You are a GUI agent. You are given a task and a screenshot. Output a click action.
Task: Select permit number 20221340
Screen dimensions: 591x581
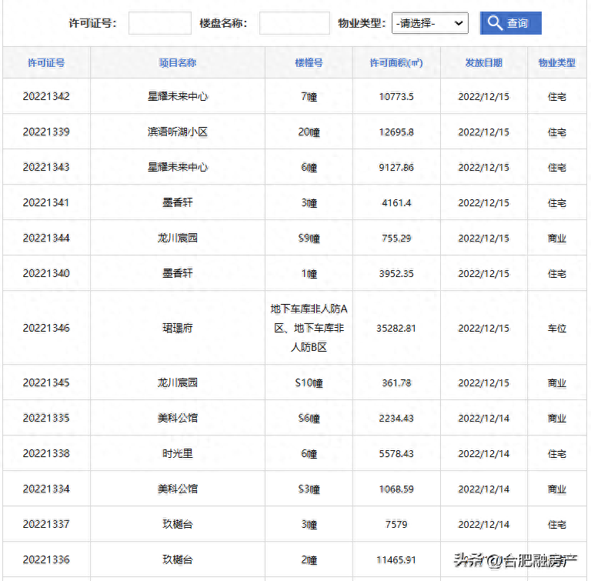pyautogui.click(x=46, y=273)
